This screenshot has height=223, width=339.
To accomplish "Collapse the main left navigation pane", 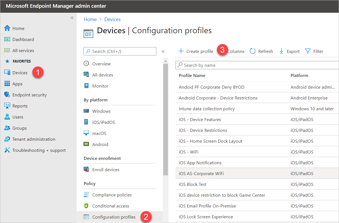I will (72, 18).
